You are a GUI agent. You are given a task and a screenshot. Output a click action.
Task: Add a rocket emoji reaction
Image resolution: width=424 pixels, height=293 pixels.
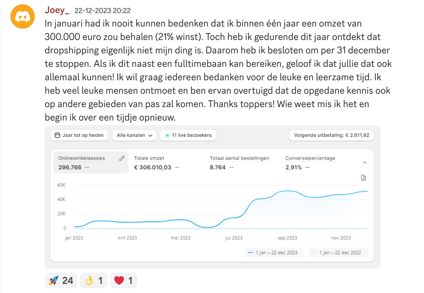tap(61, 280)
